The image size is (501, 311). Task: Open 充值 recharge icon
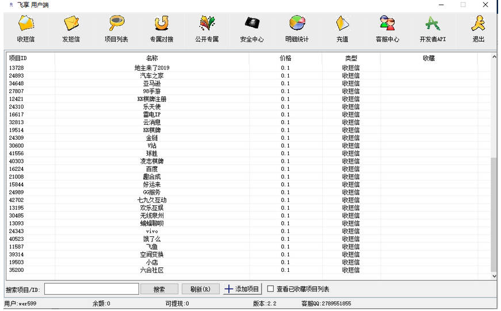(342, 29)
